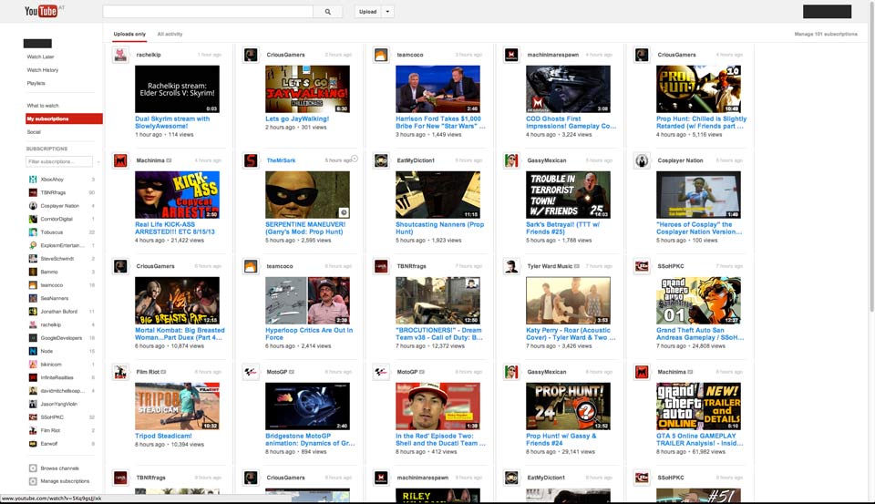875x504 pixels.
Task: Open Playlists in the sidebar
Action: click(36, 83)
